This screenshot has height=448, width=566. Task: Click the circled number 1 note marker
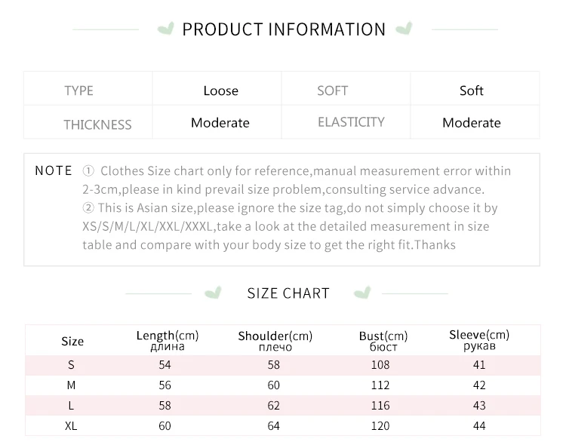coord(88,171)
